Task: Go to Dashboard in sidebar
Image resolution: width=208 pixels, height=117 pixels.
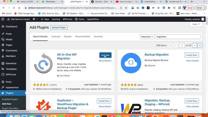Action: point(12,27)
